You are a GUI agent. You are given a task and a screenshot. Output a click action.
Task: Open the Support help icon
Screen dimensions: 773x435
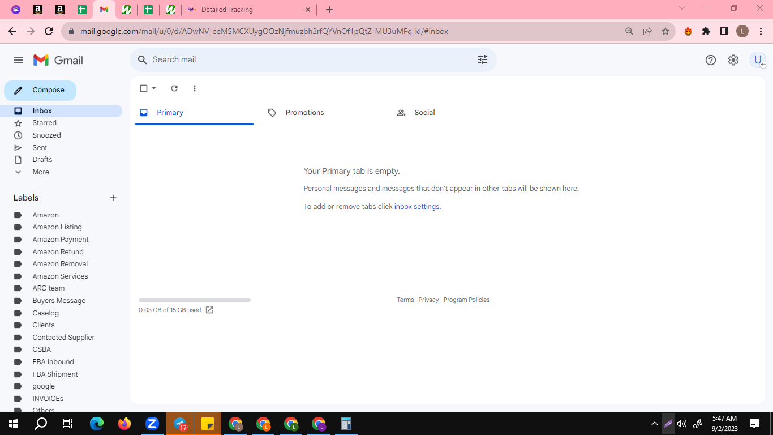tap(711, 60)
